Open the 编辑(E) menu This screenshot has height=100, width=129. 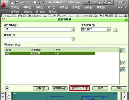click(x=27, y=7)
